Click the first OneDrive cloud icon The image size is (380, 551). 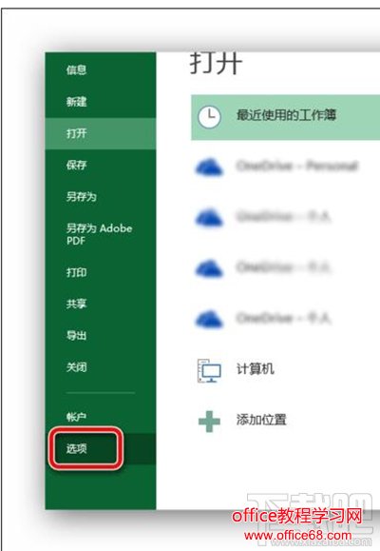(x=209, y=167)
